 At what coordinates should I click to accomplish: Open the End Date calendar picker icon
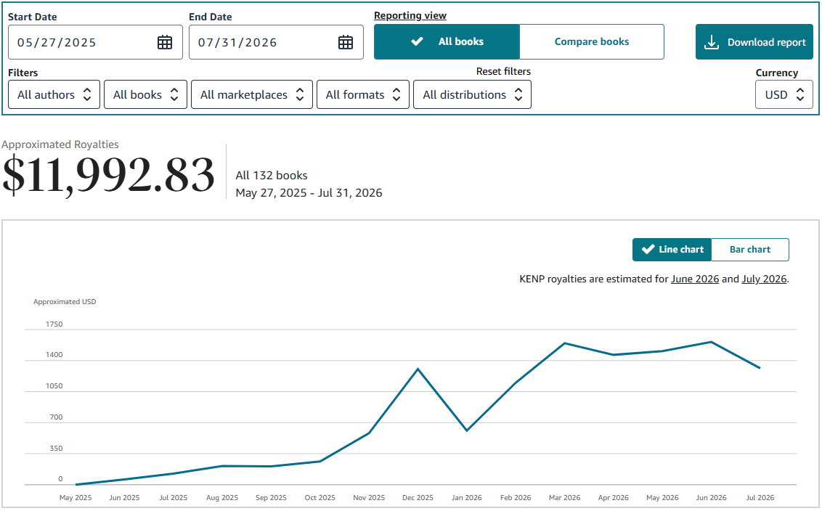tap(346, 42)
